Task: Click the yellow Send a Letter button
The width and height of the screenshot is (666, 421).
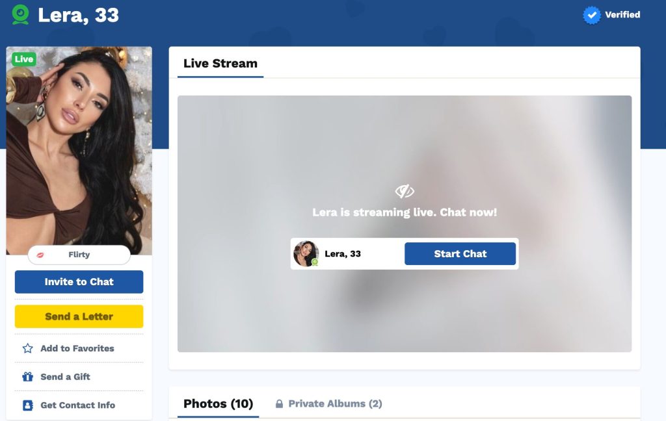Action: (x=79, y=316)
